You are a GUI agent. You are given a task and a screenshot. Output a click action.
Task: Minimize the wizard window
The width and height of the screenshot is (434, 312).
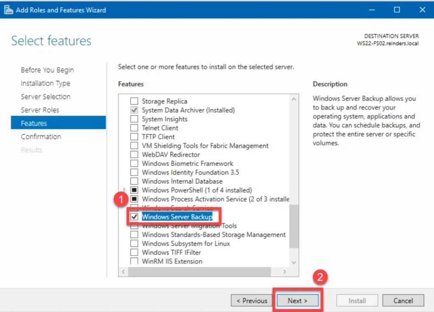tap(372, 10)
